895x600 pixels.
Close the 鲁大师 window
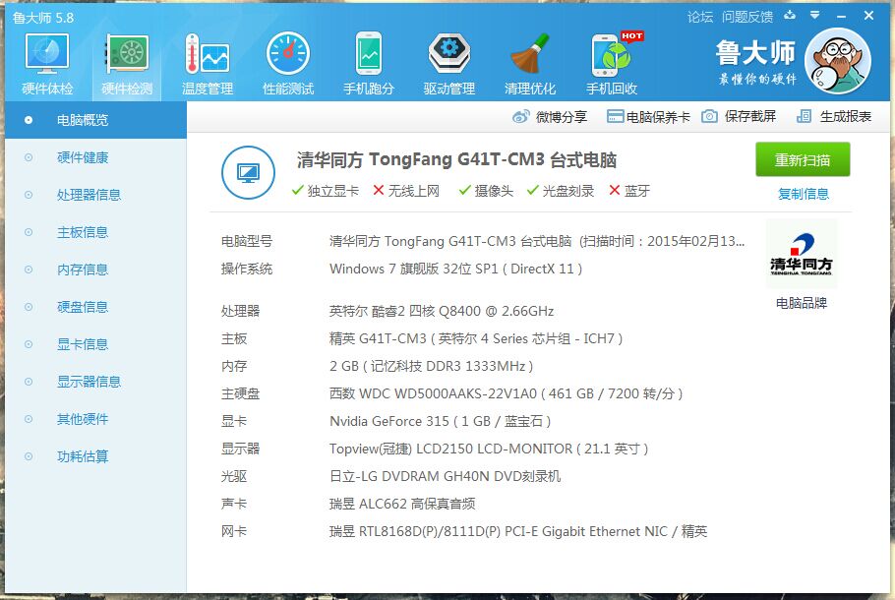(x=868, y=16)
